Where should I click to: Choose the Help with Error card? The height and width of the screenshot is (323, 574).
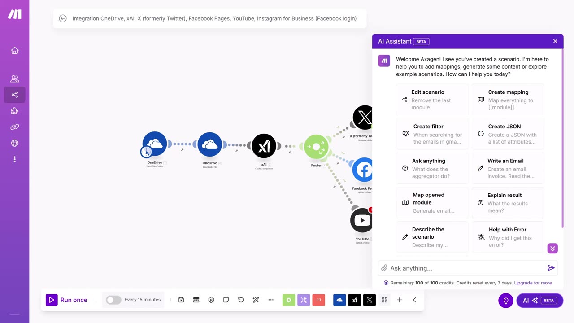point(508,237)
